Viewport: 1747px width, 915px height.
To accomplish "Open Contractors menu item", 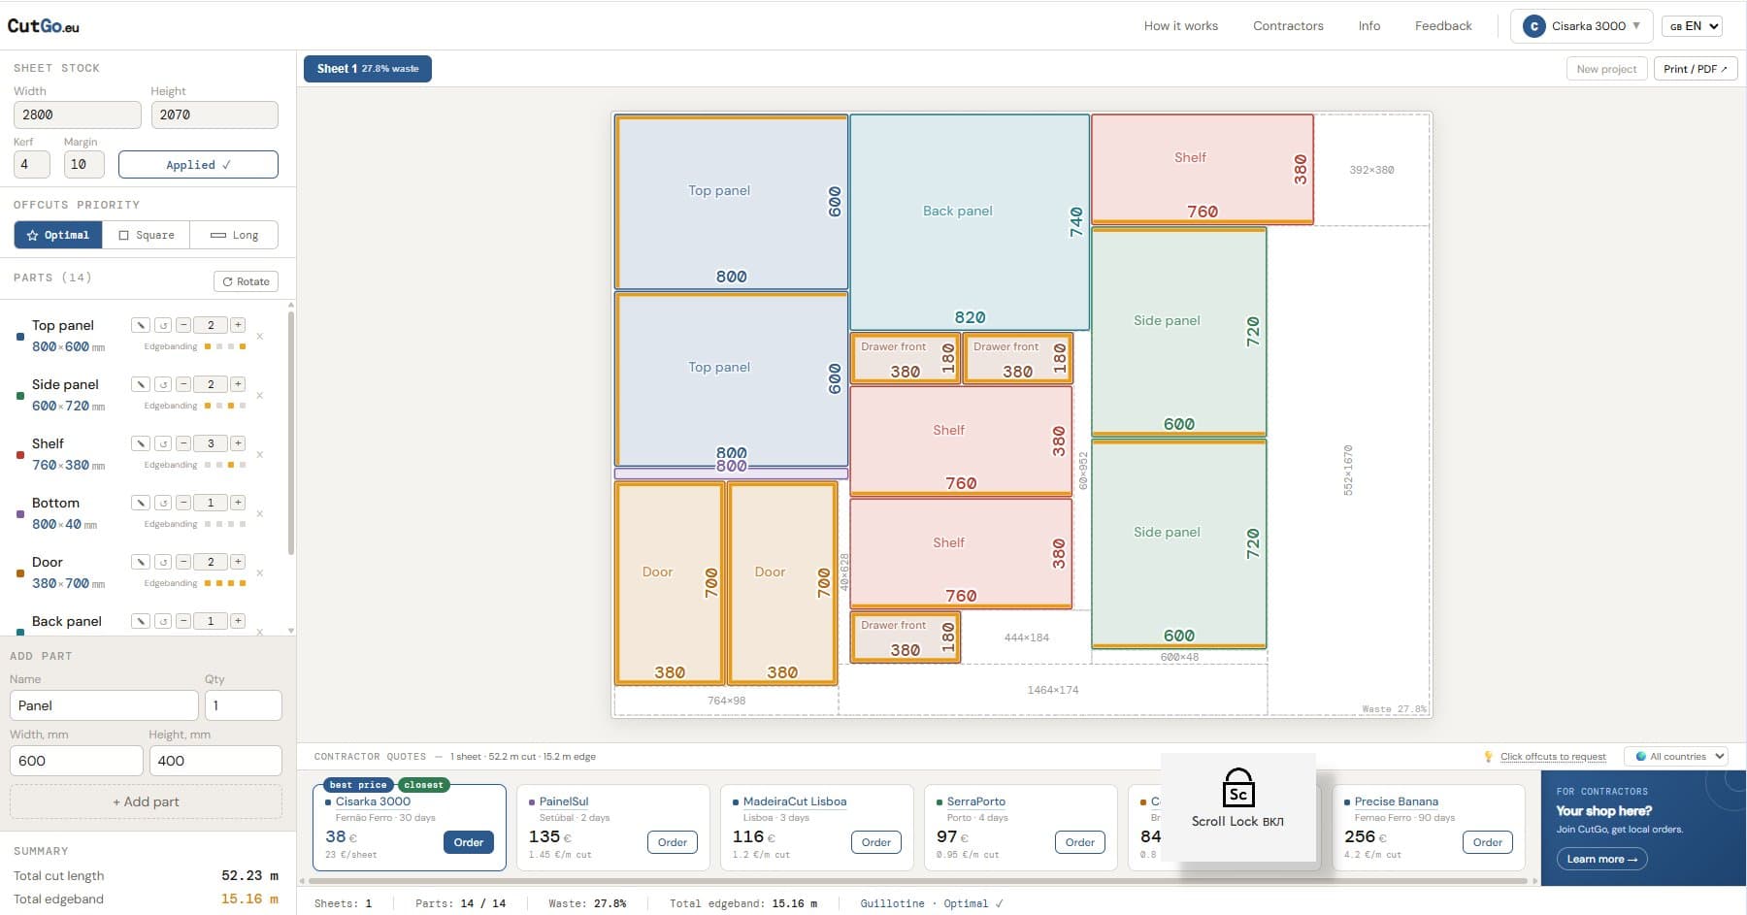I will tap(1288, 26).
